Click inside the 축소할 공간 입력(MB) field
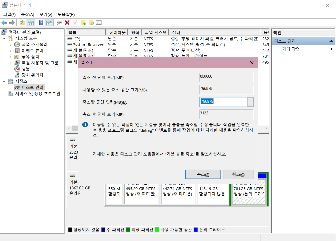Image resolution: width=336 pixels, height=241 pixels. pos(224,102)
